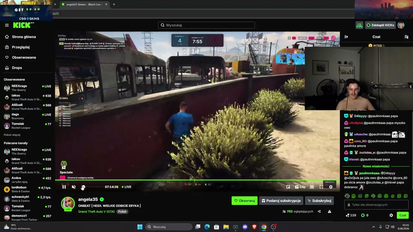
Task: Click the Wyszukaj search field
Action: pos(206,25)
